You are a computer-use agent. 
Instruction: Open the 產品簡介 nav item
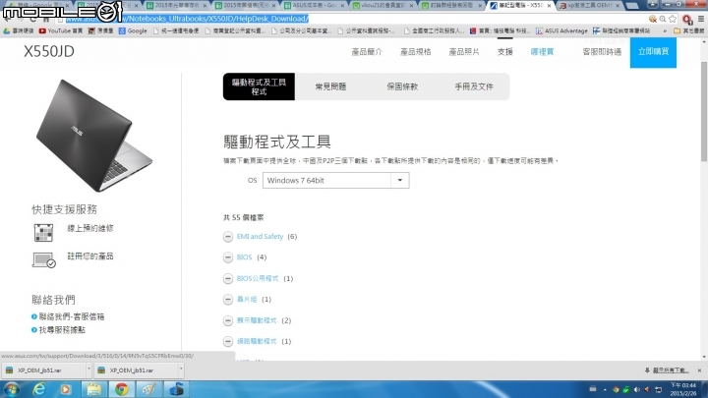coord(367,52)
